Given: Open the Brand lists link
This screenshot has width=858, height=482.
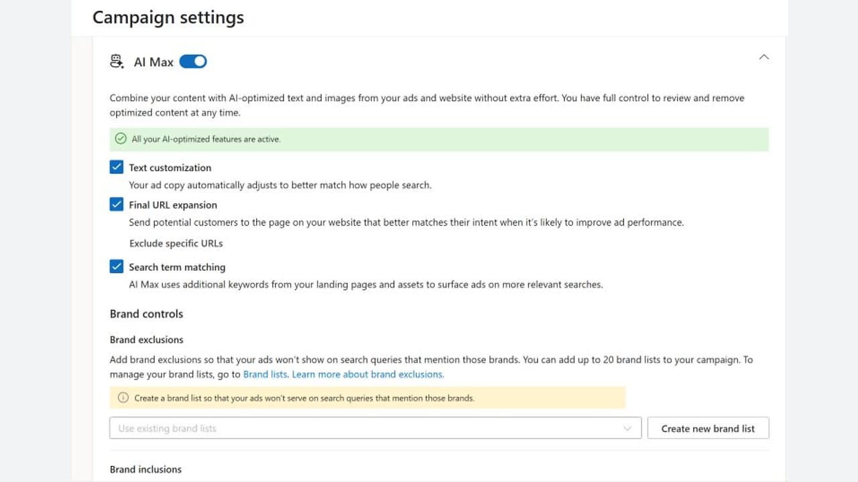Looking at the screenshot, I should 265,374.
